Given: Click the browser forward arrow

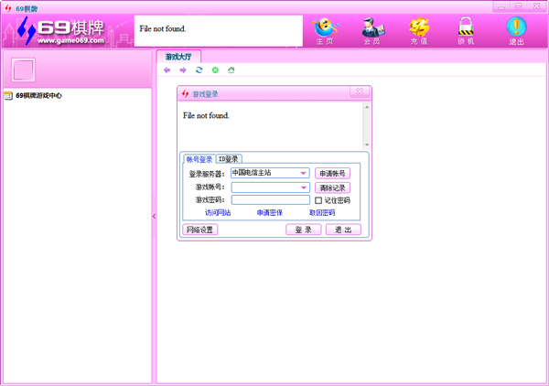Looking at the screenshot, I should coord(183,70).
